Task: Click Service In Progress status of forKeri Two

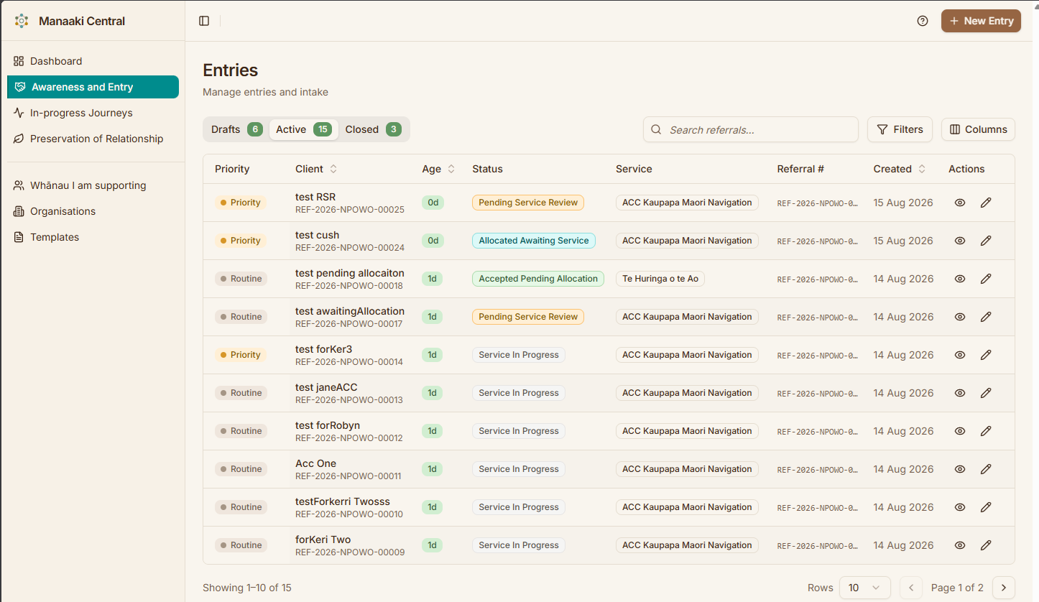Action: tap(519, 545)
